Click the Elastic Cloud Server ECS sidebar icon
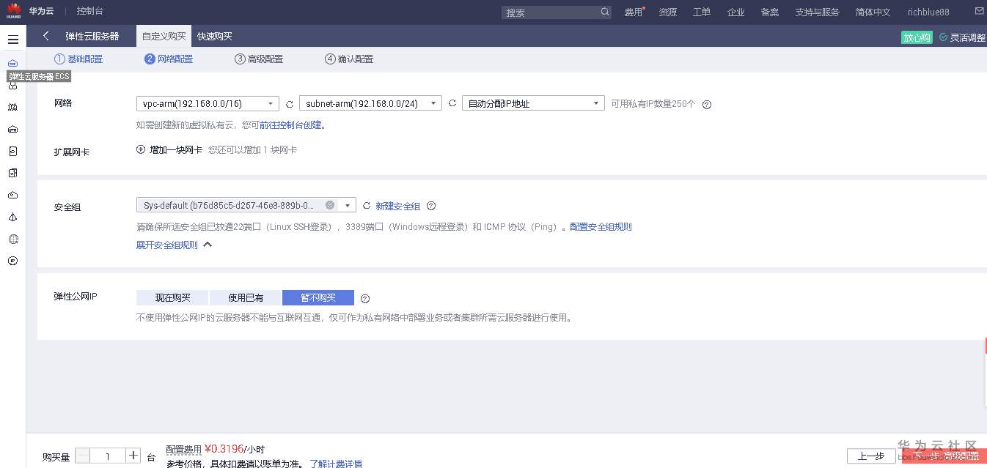Viewport: 987px width, 468px height. [12, 64]
